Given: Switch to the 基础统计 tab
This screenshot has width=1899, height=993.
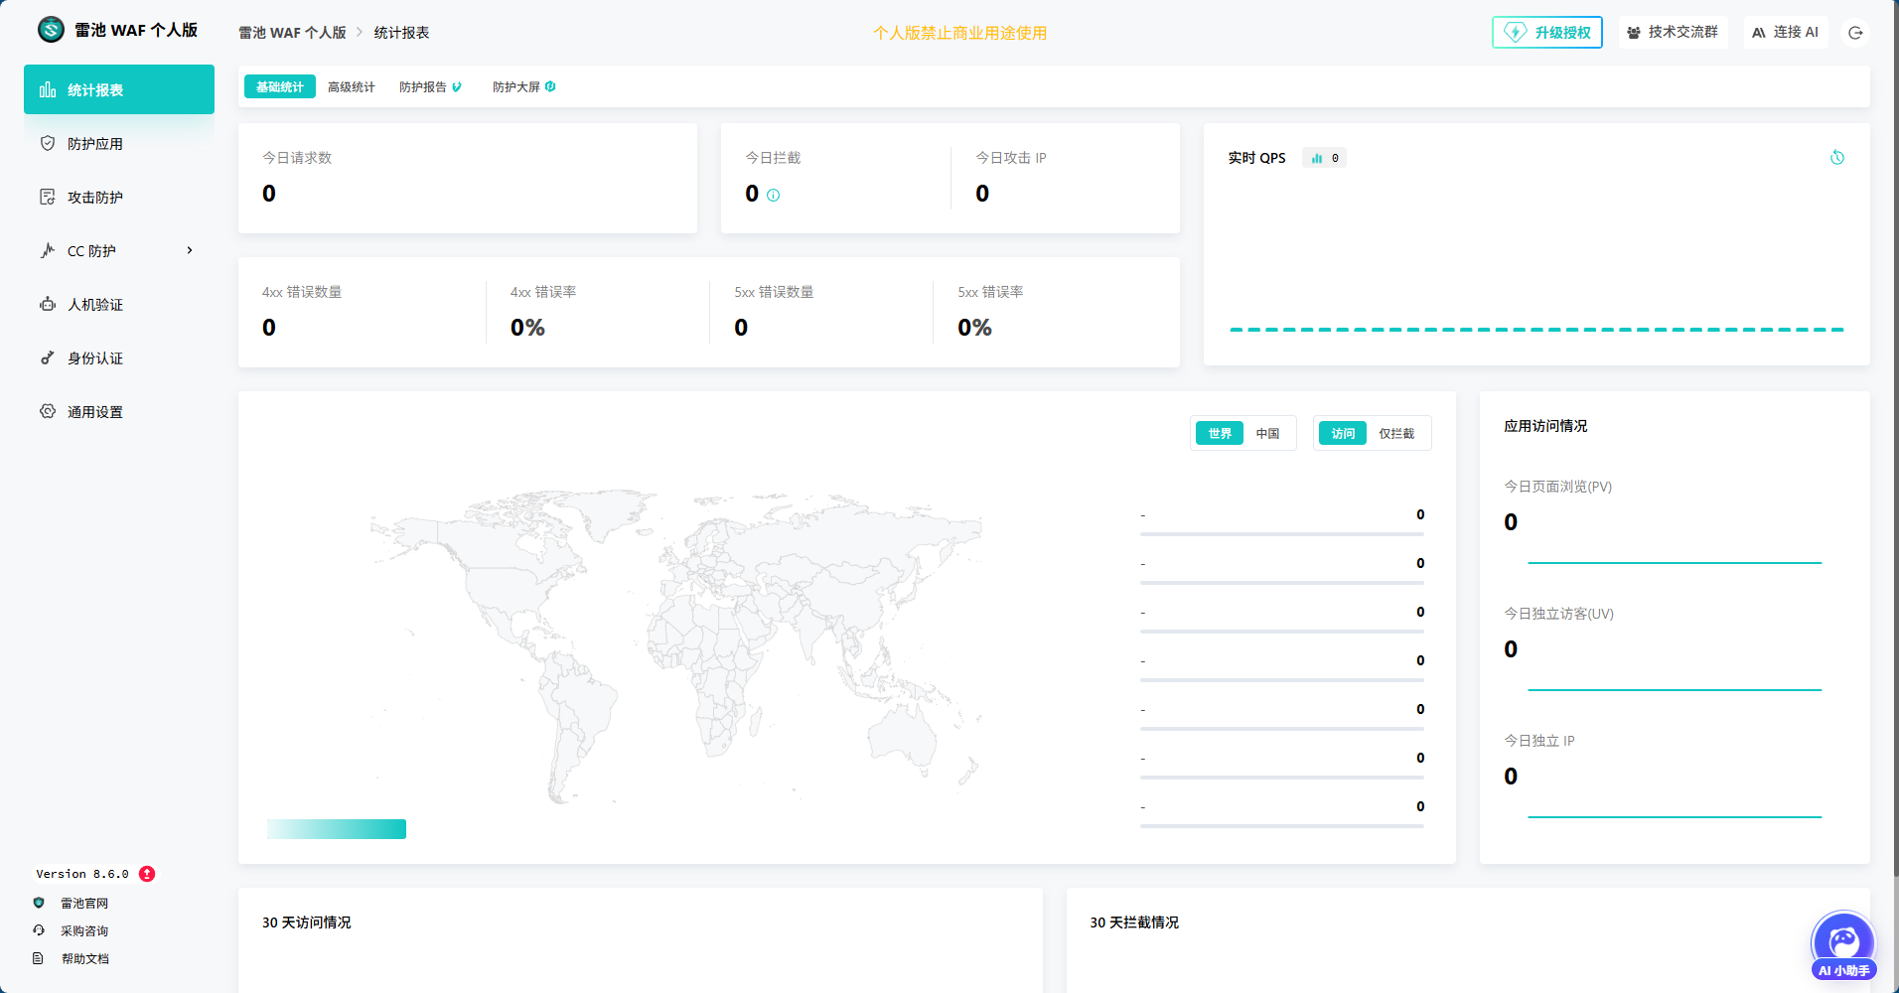Looking at the screenshot, I should (280, 86).
